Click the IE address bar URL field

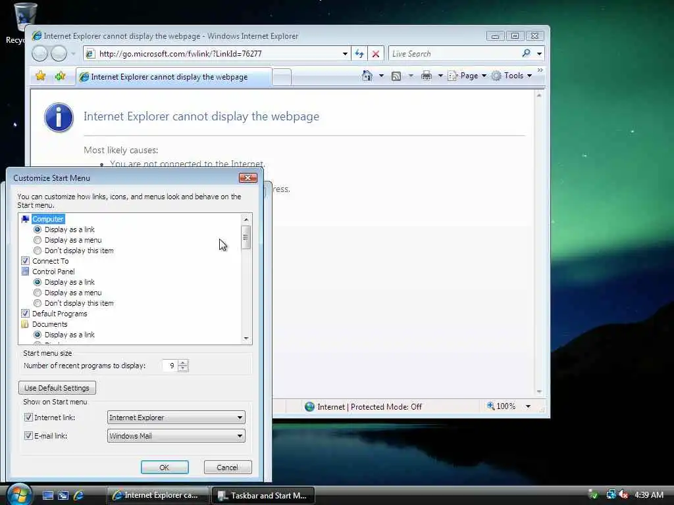(217, 54)
